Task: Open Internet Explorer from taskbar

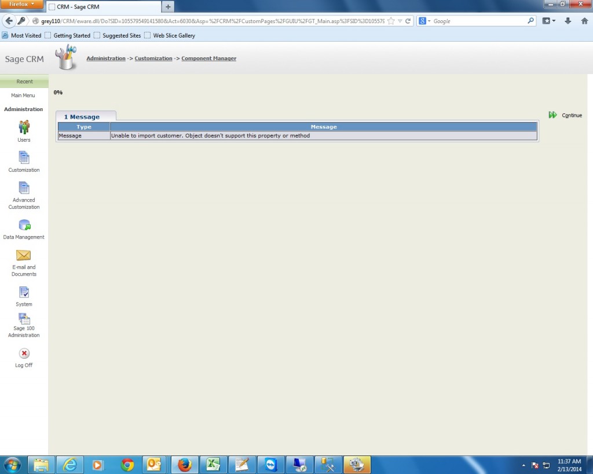Action: click(x=69, y=465)
